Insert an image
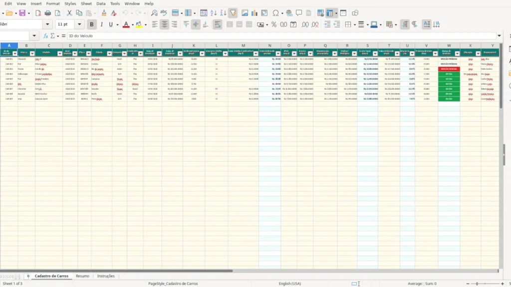Image resolution: width=511 pixels, height=287 pixels. (x=245, y=13)
